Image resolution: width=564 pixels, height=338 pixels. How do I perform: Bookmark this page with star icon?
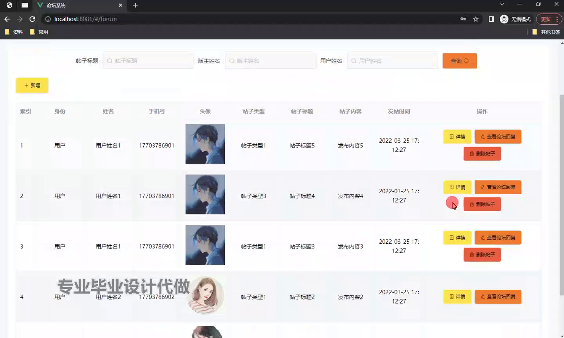pyautogui.click(x=475, y=19)
